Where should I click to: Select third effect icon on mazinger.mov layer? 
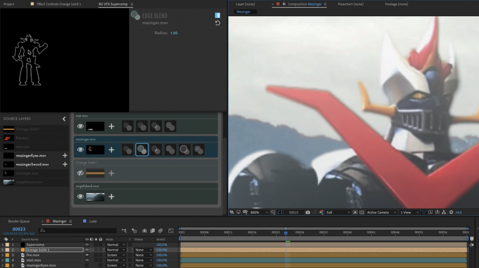[156, 150]
